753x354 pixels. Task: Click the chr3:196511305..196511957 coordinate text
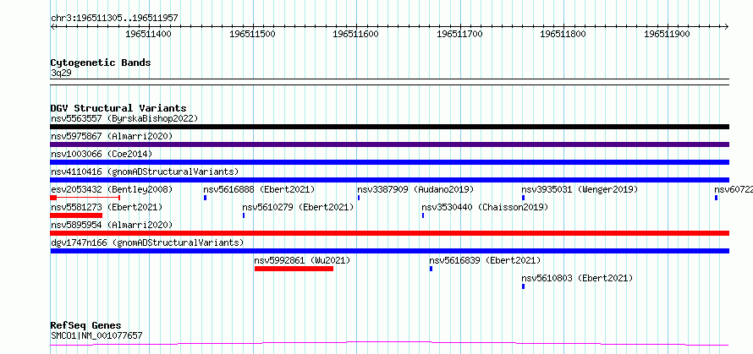coord(114,19)
